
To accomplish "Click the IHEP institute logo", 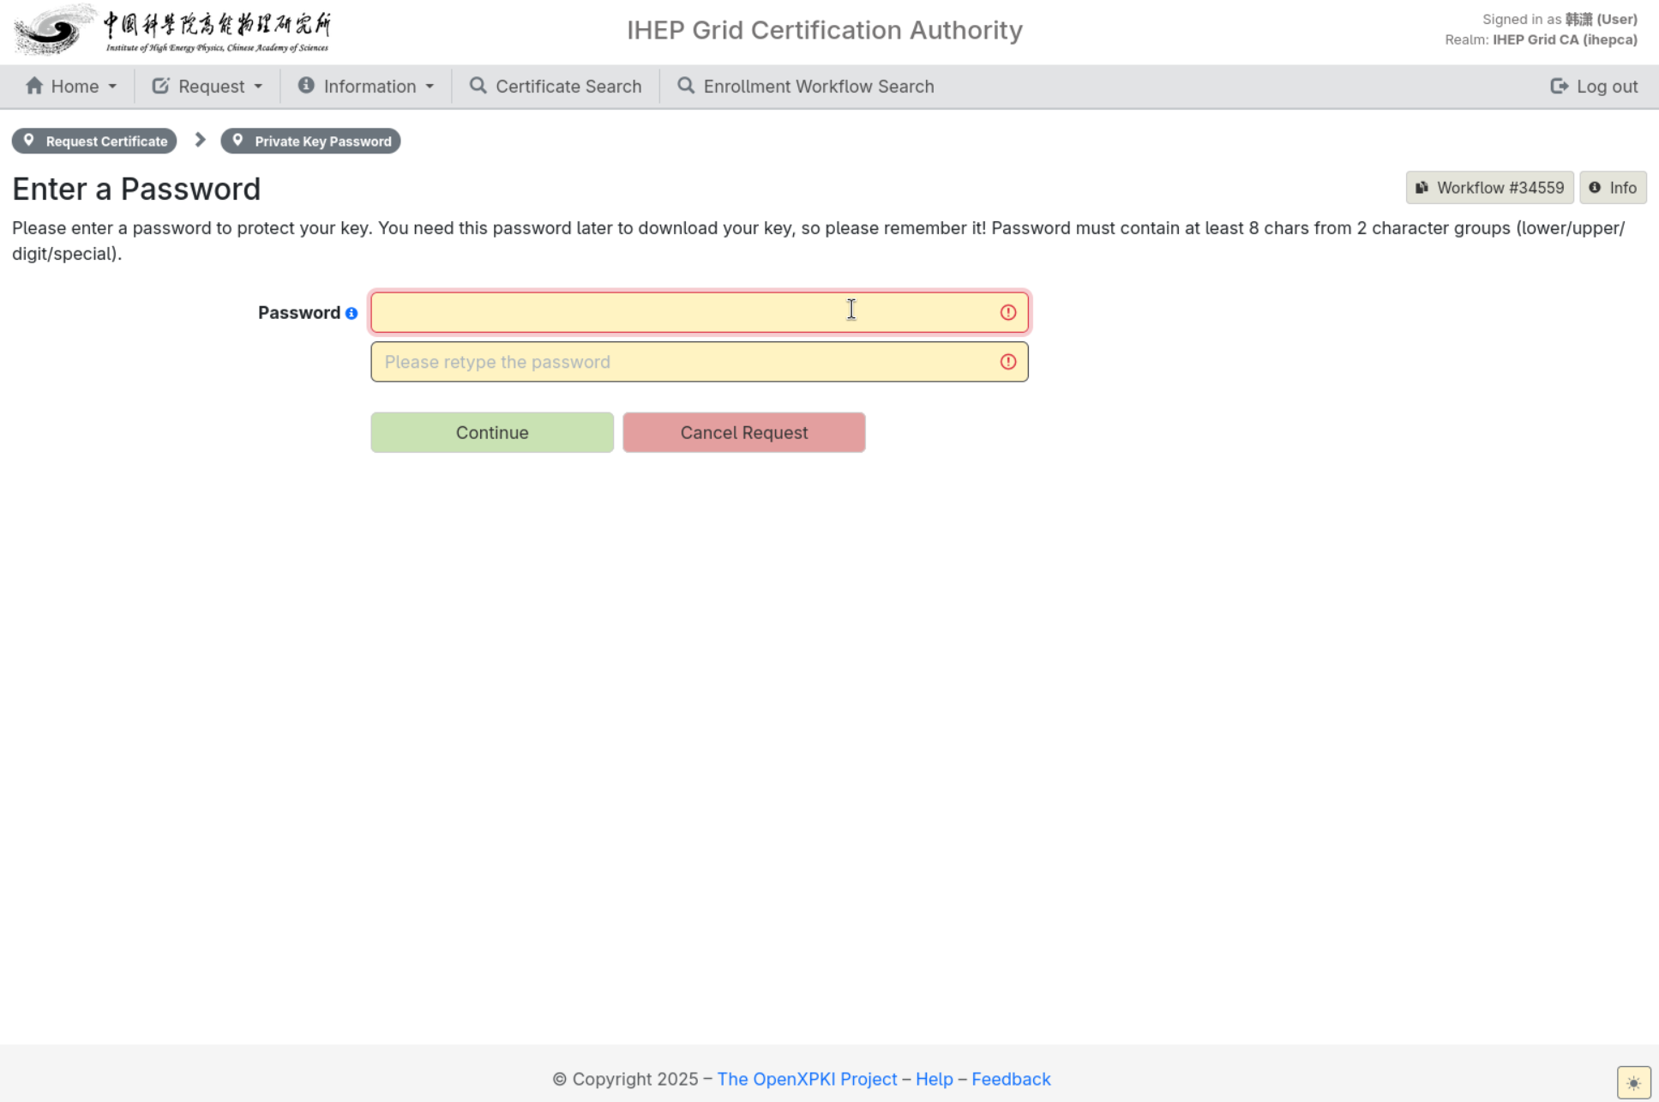I will [171, 30].
